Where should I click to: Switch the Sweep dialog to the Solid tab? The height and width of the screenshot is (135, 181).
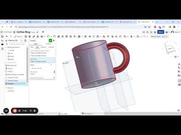pyautogui.click(x=35, y=44)
